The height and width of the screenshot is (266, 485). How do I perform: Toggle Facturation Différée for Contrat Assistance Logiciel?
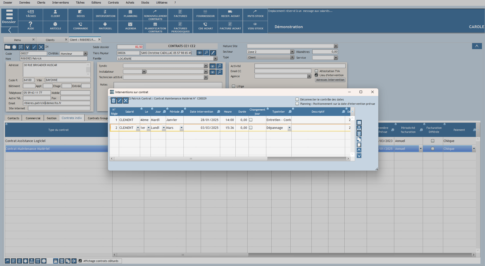point(433,141)
